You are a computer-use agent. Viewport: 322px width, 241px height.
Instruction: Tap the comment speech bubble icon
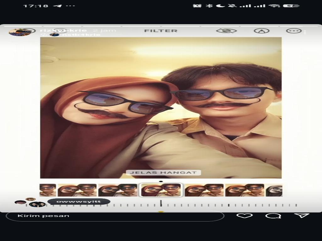(273, 216)
